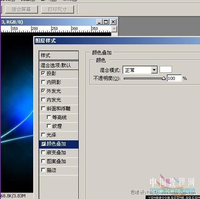Enable the 光泽 checkbox

(x=43, y=135)
